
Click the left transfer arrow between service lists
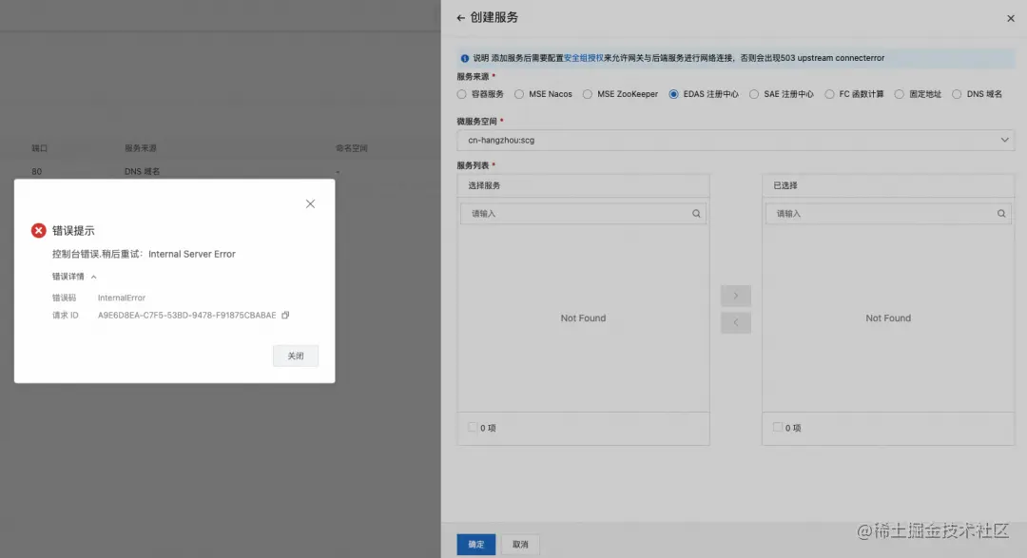(x=737, y=322)
